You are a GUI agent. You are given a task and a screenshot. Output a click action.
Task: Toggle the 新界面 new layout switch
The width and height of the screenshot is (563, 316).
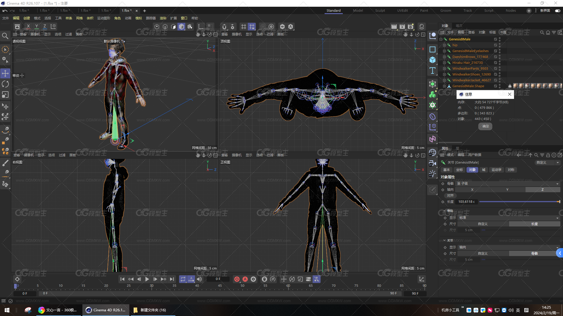tap(557, 11)
